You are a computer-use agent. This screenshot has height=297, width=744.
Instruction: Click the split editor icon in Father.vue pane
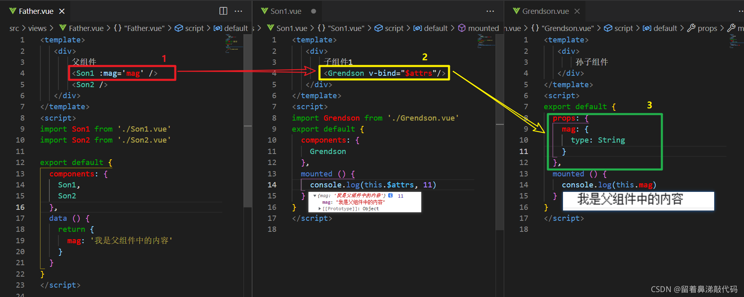coord(223,11)
